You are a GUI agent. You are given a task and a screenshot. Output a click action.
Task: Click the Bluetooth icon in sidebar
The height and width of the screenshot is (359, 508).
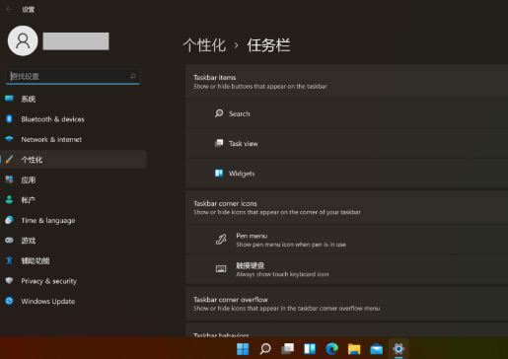click(9, 118)
